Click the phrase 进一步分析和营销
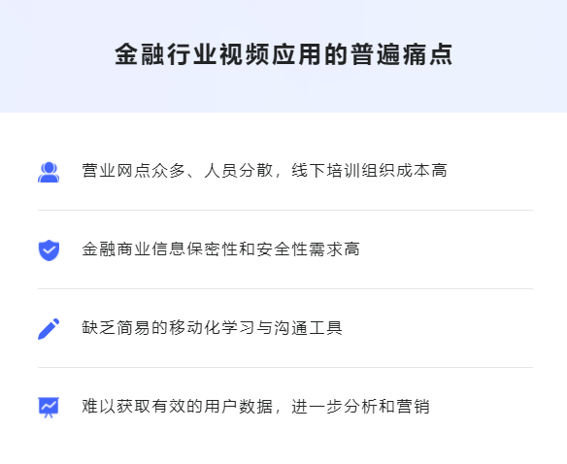 tap(360, 406)
